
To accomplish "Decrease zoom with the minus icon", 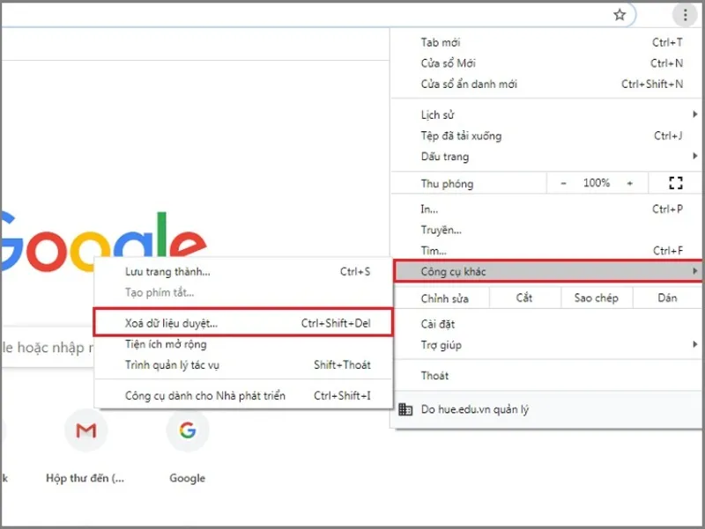I will [x=564, y=182].
